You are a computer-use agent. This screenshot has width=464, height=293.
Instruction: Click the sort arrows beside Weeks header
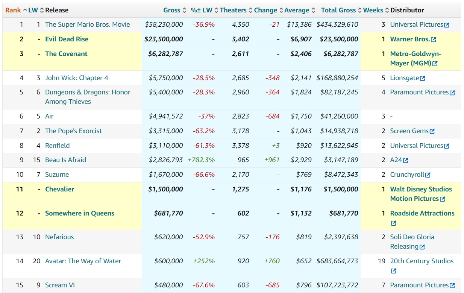point(387,10)
